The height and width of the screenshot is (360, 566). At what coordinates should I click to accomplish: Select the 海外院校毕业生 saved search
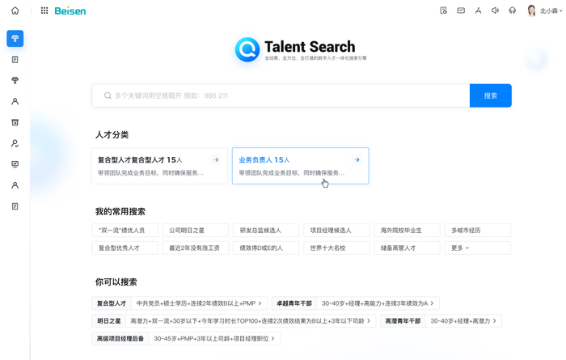(408, 231)
